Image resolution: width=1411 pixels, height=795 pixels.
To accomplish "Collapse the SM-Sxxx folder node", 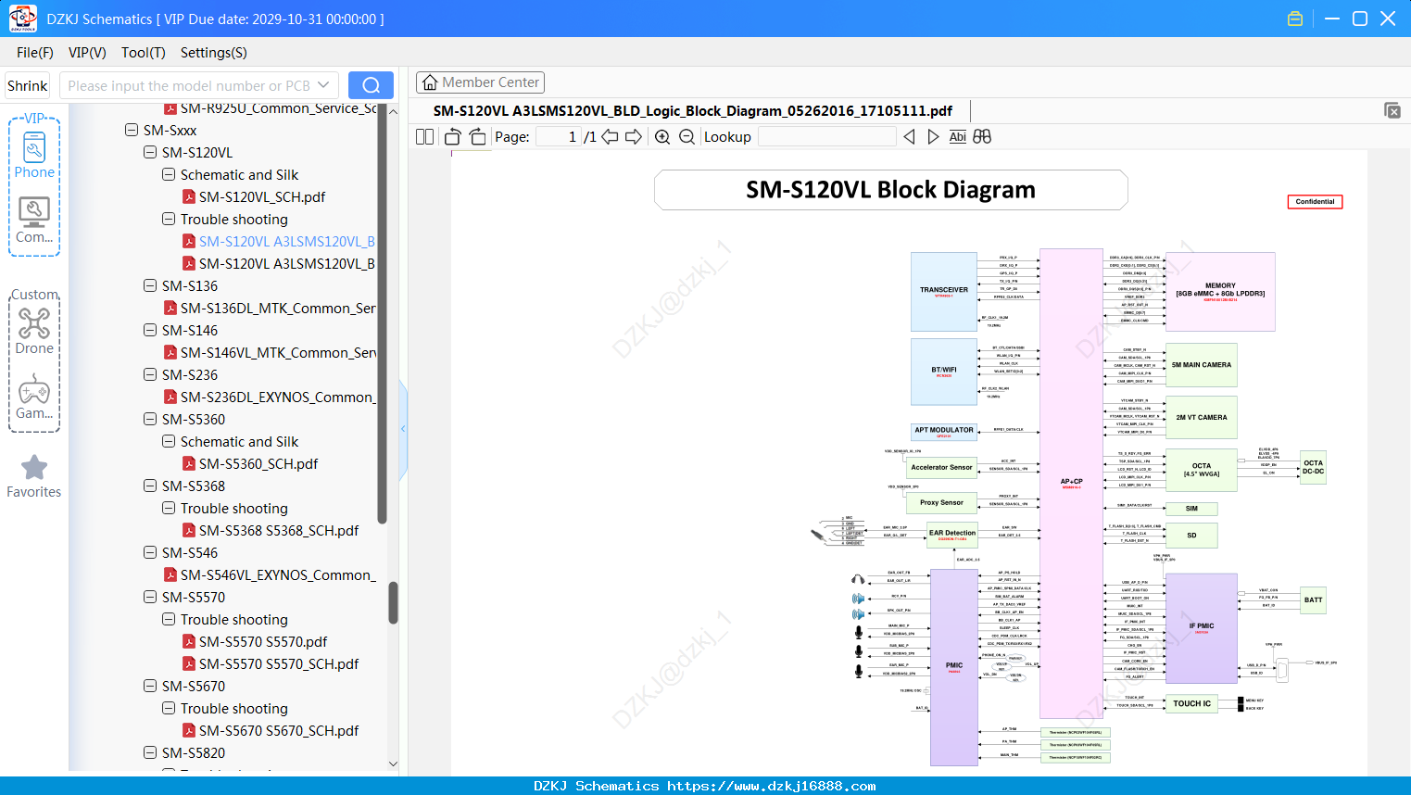I will coord(132,130).
